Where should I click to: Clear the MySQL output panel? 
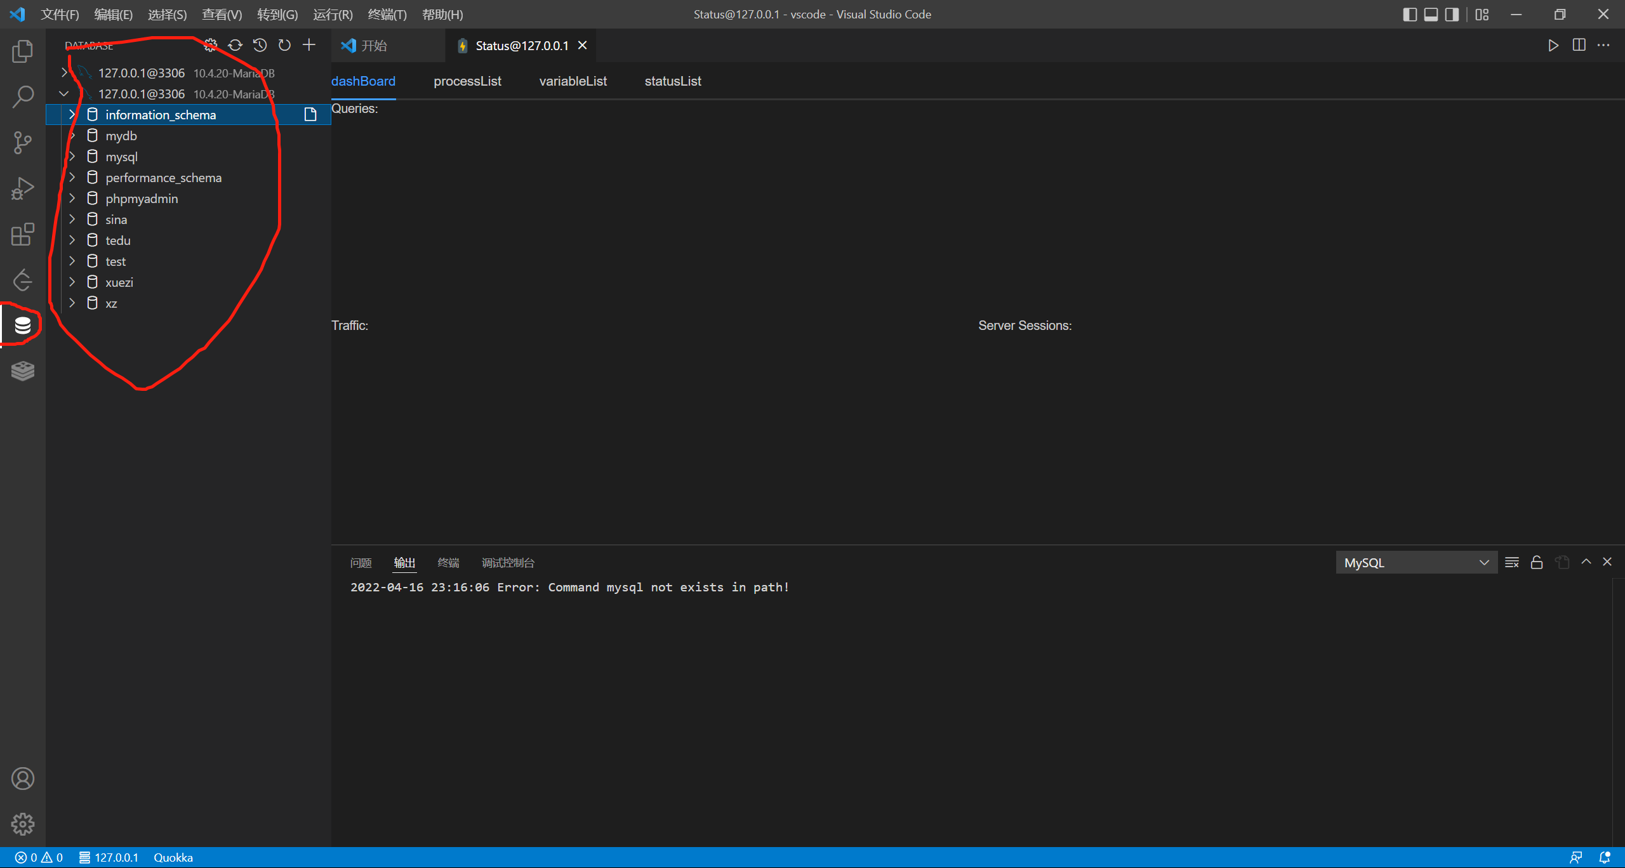point(1511,562)
